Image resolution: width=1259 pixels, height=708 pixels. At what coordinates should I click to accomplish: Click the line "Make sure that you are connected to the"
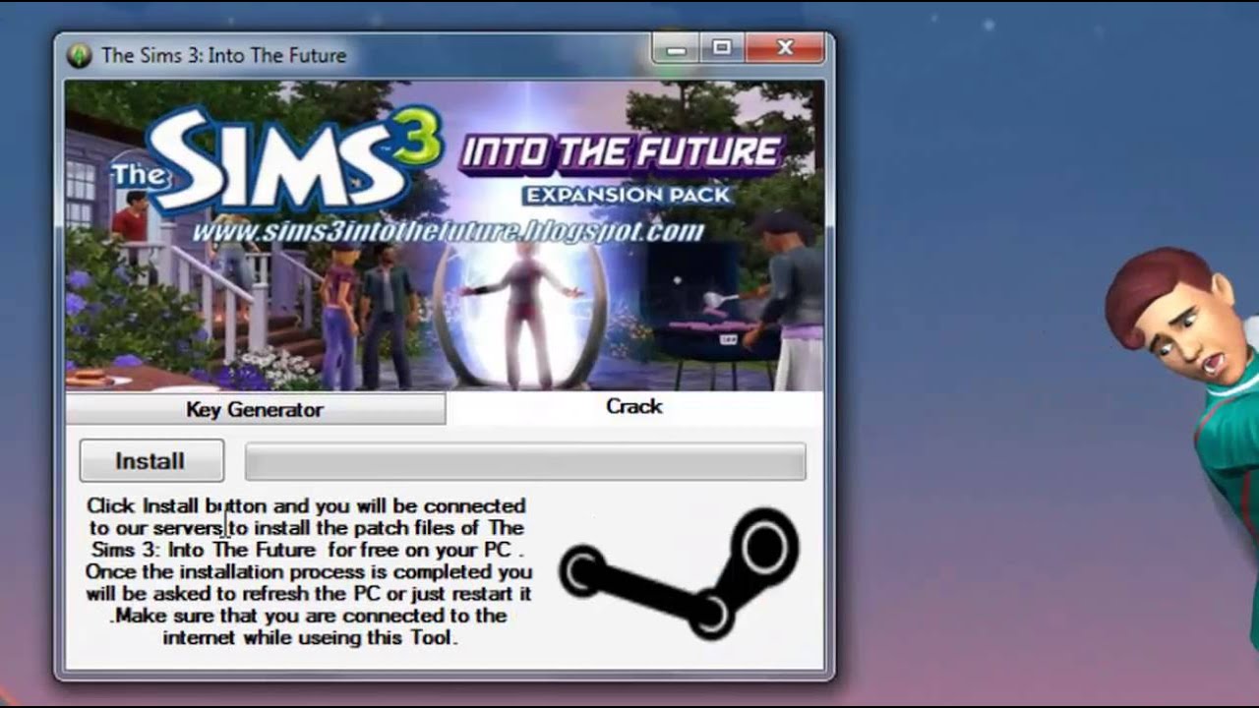pos(310,616)
